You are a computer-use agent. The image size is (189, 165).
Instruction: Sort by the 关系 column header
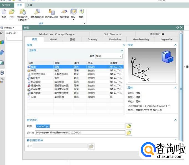click(98, 63)
